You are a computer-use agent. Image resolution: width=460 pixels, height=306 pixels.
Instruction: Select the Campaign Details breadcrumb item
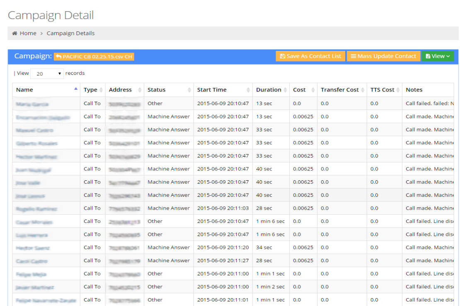point(70,33)
